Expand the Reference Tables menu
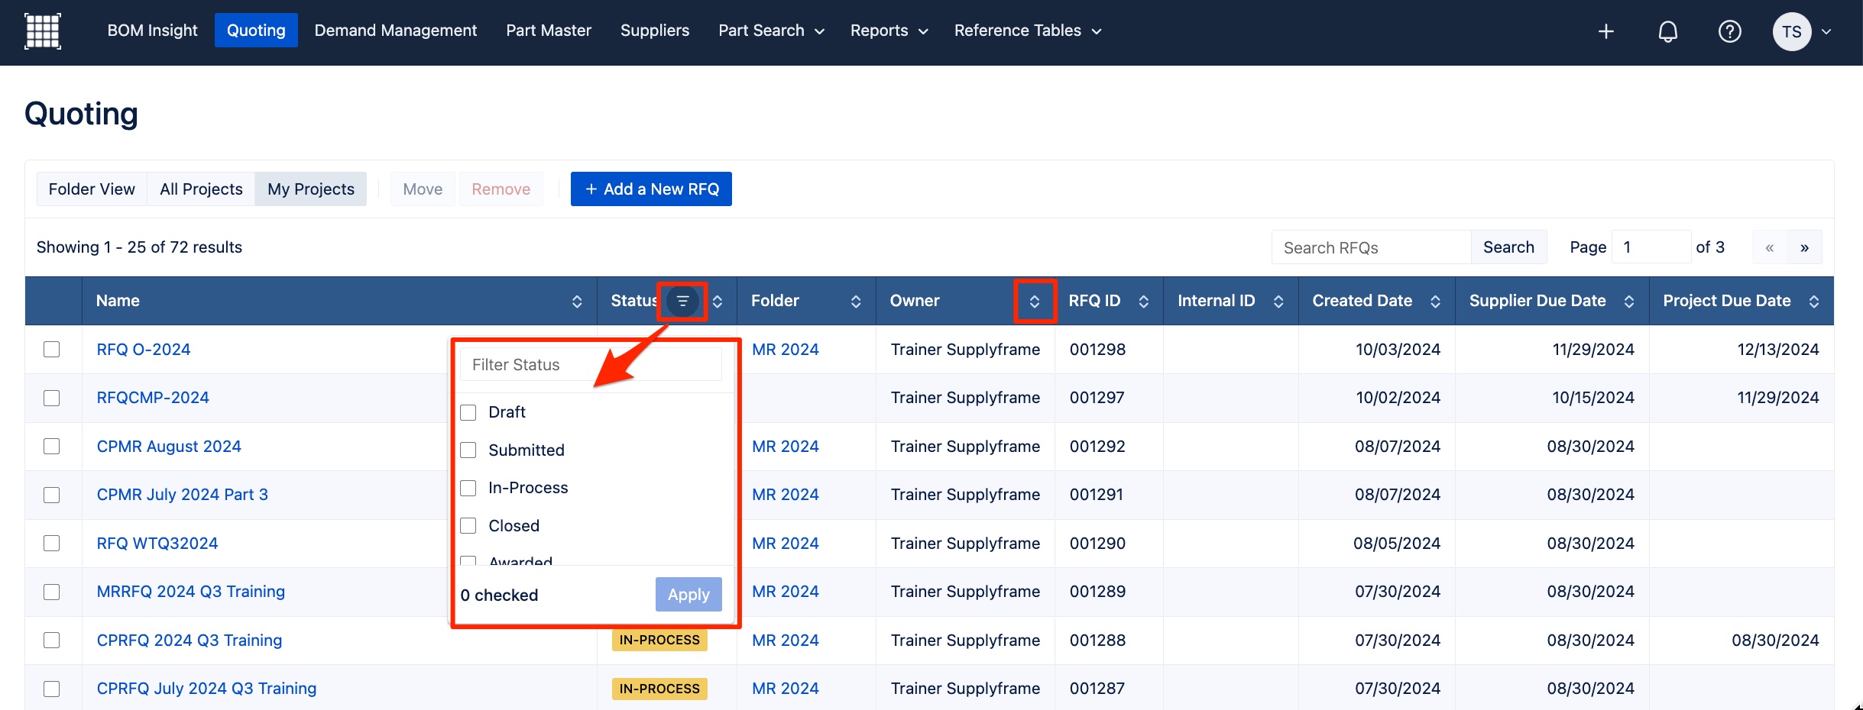Viewport: 1863px width, 710px height. click(x=1027, y=31)
